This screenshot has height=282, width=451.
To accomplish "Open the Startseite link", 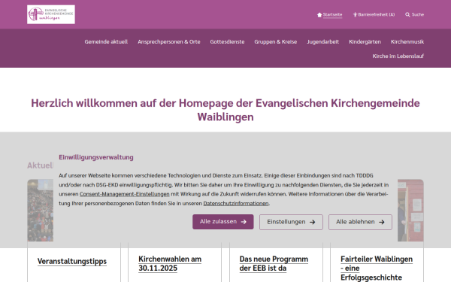I will [332, 15].
